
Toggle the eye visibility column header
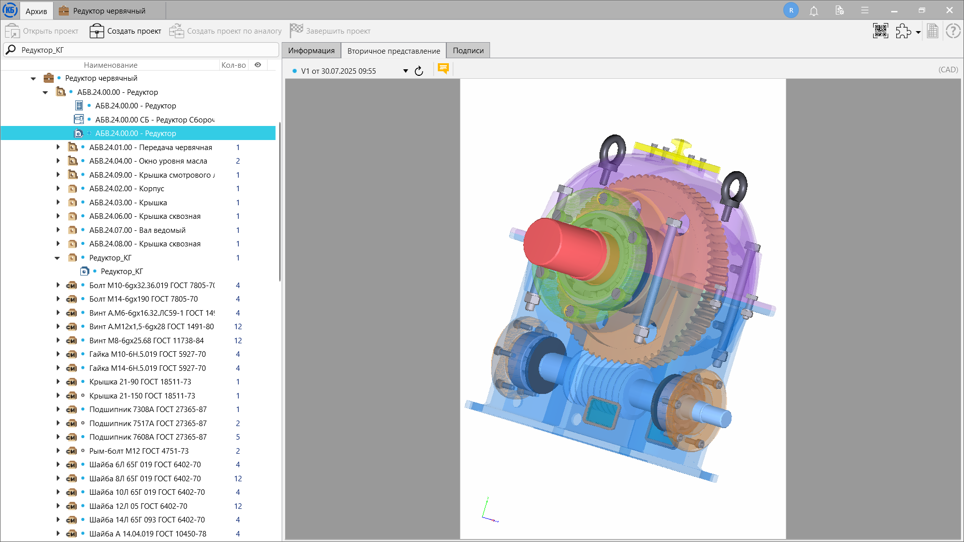click(x=258, y=65)
